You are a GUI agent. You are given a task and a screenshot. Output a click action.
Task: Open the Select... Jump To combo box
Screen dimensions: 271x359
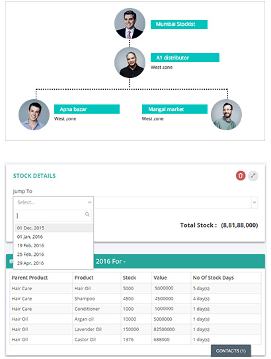click(x=54, y=202)
